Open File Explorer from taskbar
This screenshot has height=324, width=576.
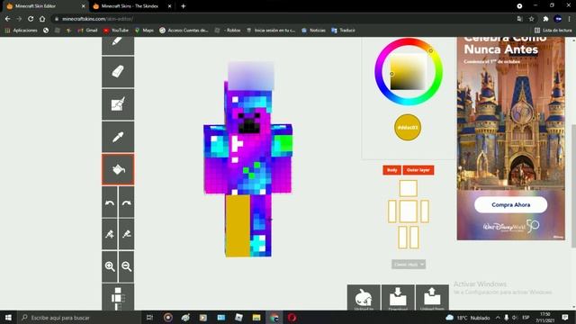click(256, 318)
